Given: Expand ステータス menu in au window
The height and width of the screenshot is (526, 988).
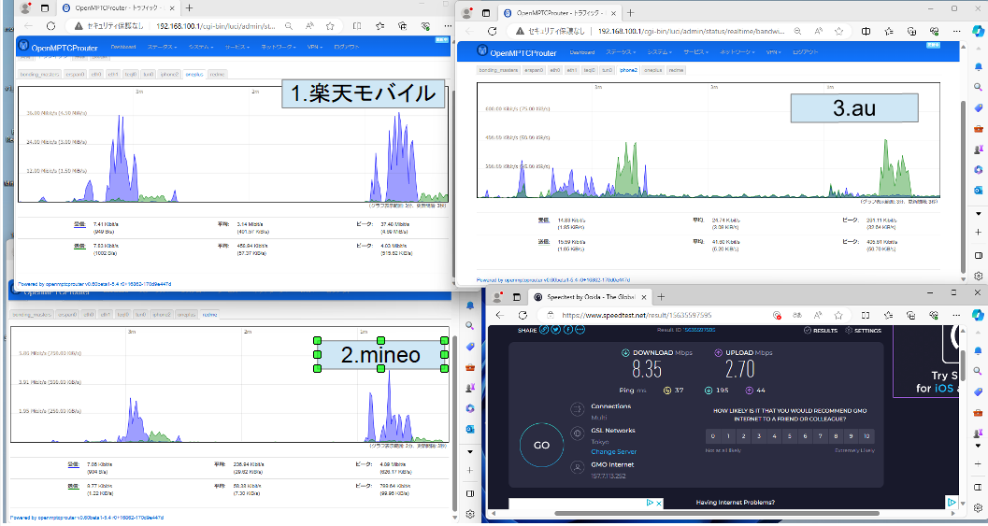Looking at the screenshot, I should (621, 52).
